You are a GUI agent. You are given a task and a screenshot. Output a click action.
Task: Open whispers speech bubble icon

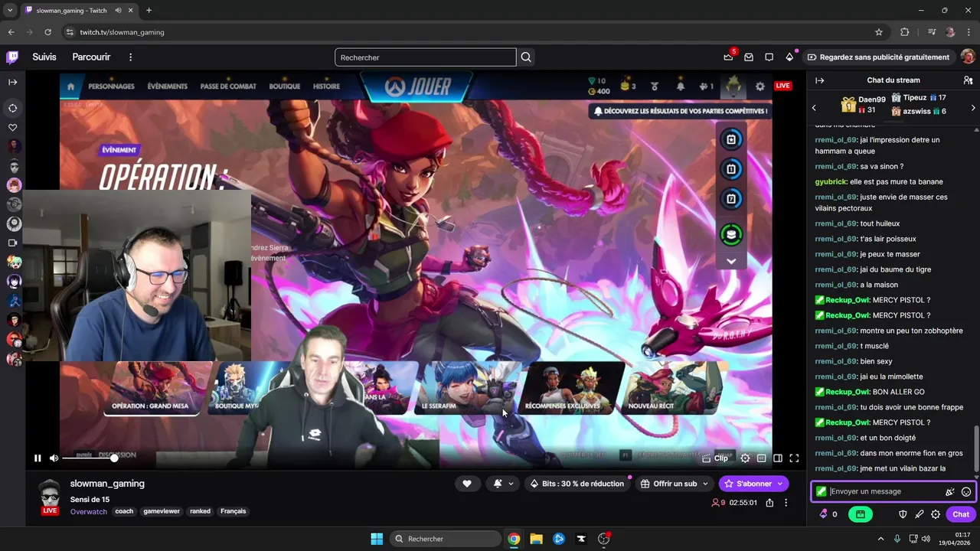coord(769,57)
